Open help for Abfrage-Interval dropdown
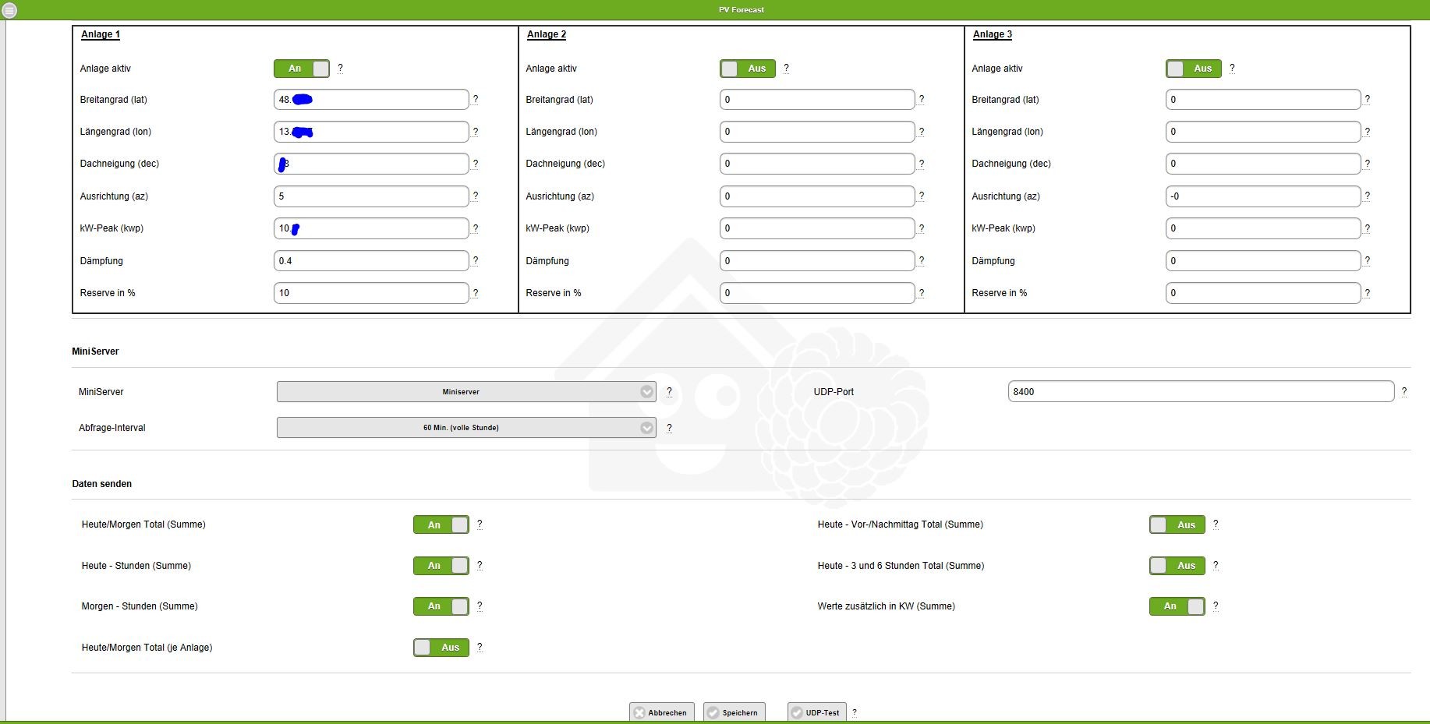This screenshot has height=724, width=1430. click(x=669, y=428)
